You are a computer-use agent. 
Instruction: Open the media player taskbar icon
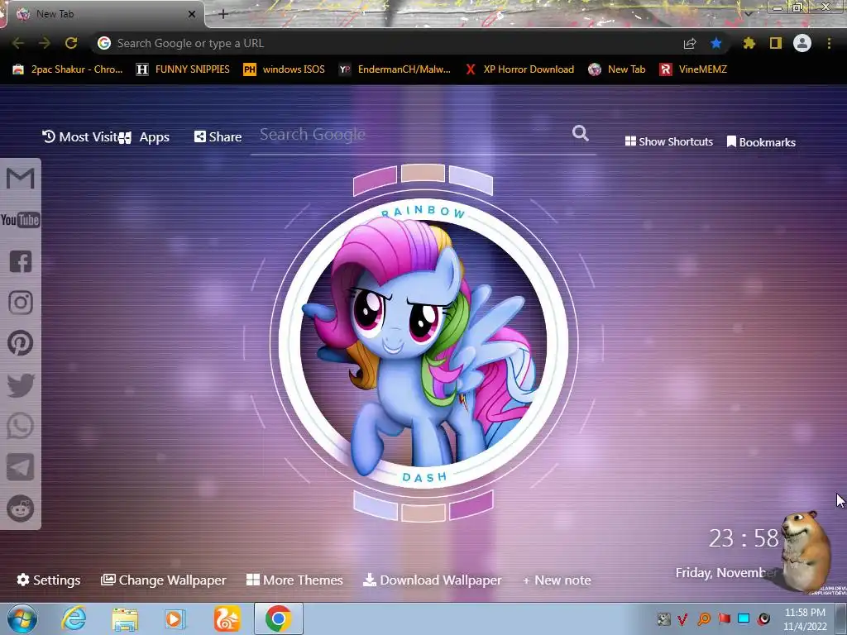point(175,618)
